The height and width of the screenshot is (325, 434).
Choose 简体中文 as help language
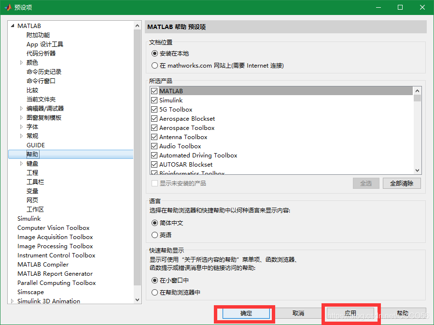[x=154, y=223]
